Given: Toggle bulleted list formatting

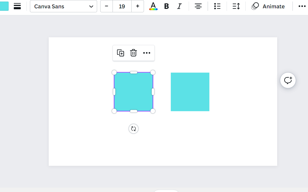Looking at the screenshot, I should coord(217,6).
